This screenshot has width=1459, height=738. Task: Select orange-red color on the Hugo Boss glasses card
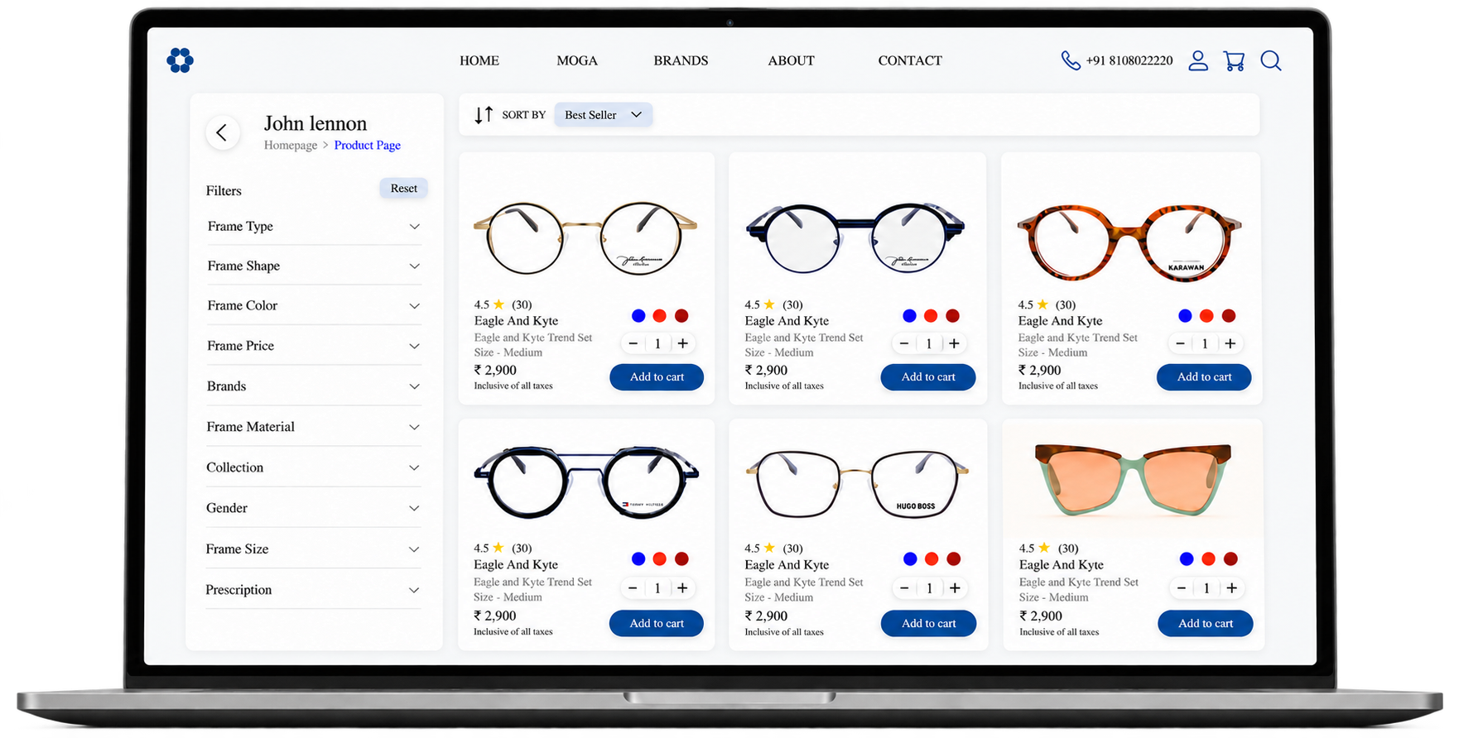click(932, 559)
